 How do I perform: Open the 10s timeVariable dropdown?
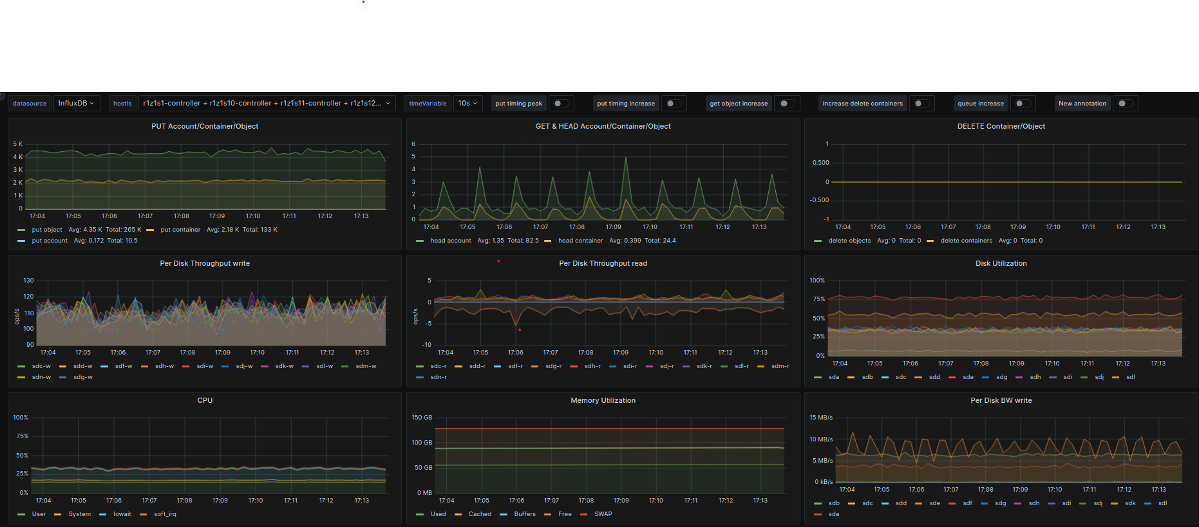pyautogui.click(x=467, y=103)
